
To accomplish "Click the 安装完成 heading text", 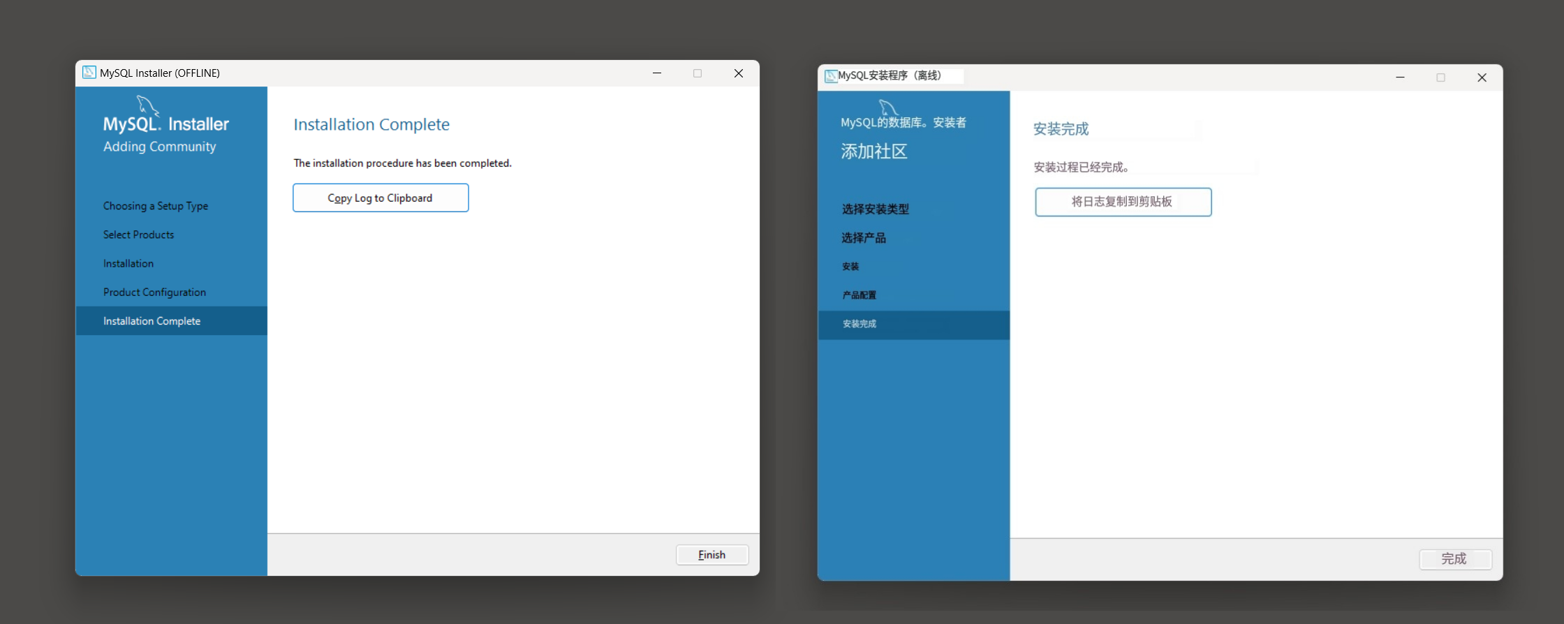I will tap(1061, 129).
